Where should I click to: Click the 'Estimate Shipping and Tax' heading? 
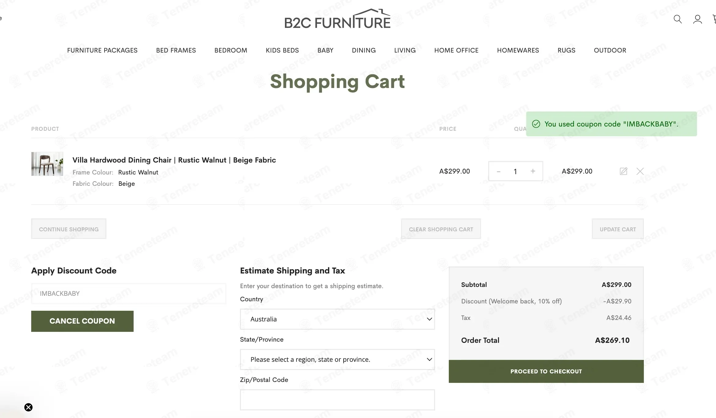pyautogui.click(x=293, y=271)
